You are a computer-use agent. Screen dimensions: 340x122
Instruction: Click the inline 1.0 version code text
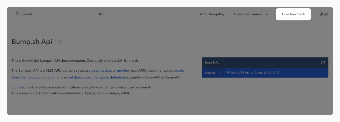pos(38,93)
